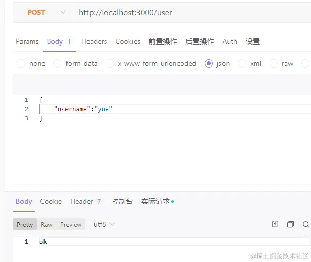Screen dimensions: 311x262
Task: Open the POST method dropdown
Action: [x=43, y=12]
